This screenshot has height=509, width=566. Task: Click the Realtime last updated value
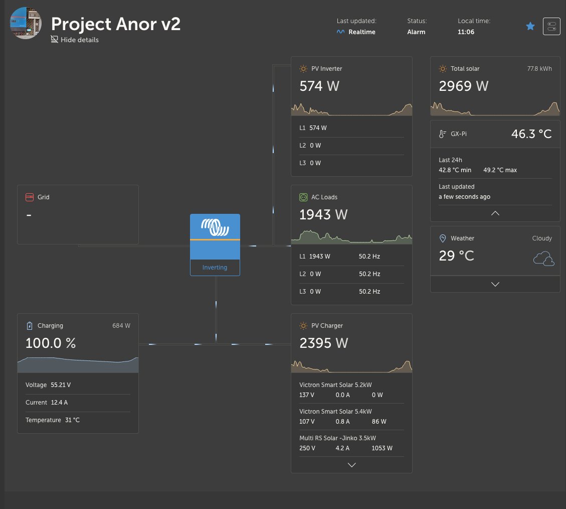361,32
